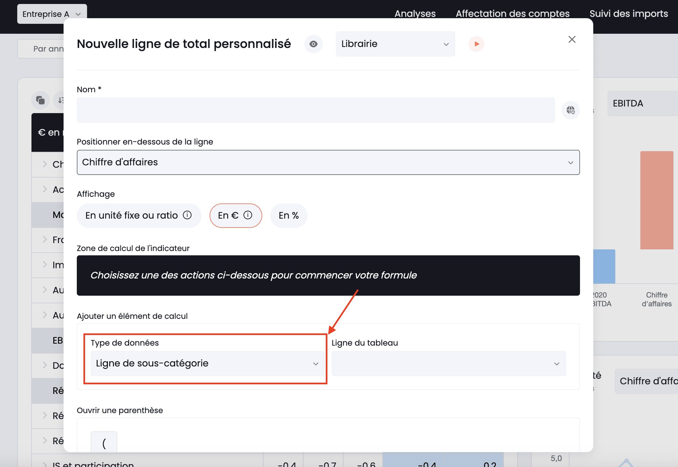Open the EBITDA chart selector in background

click(642, 104)
